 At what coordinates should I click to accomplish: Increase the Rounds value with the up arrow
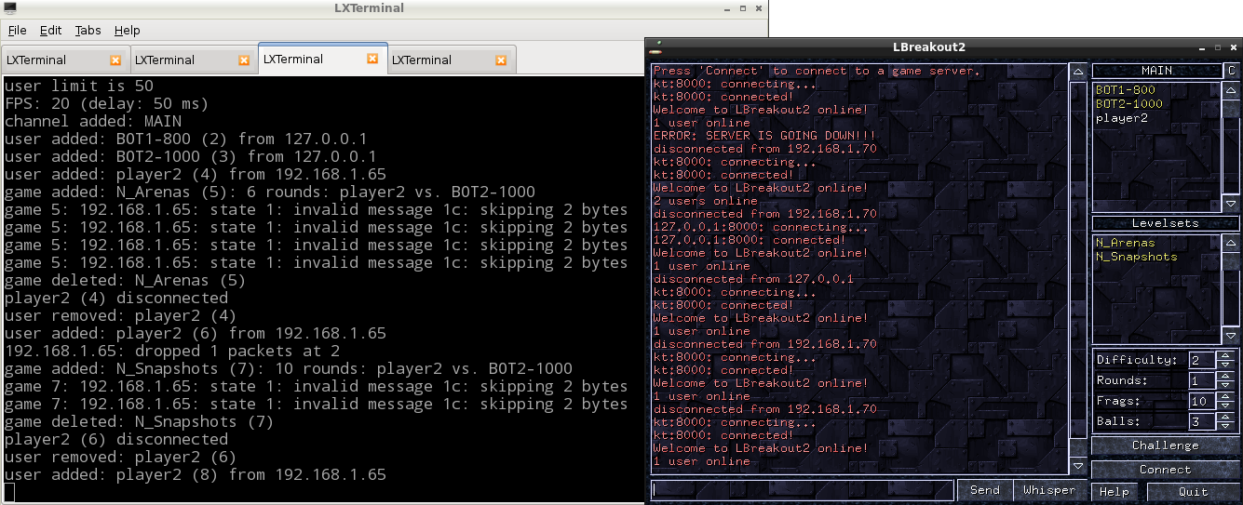coord(1227,376)
